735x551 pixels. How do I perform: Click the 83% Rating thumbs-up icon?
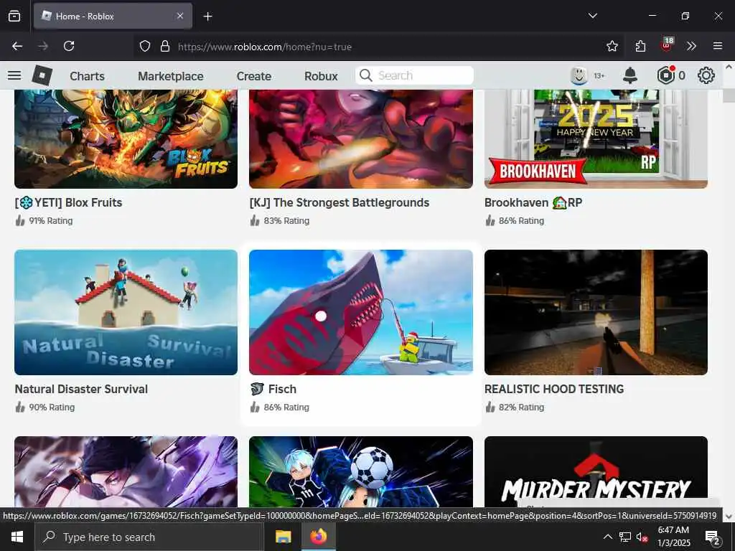255,221
